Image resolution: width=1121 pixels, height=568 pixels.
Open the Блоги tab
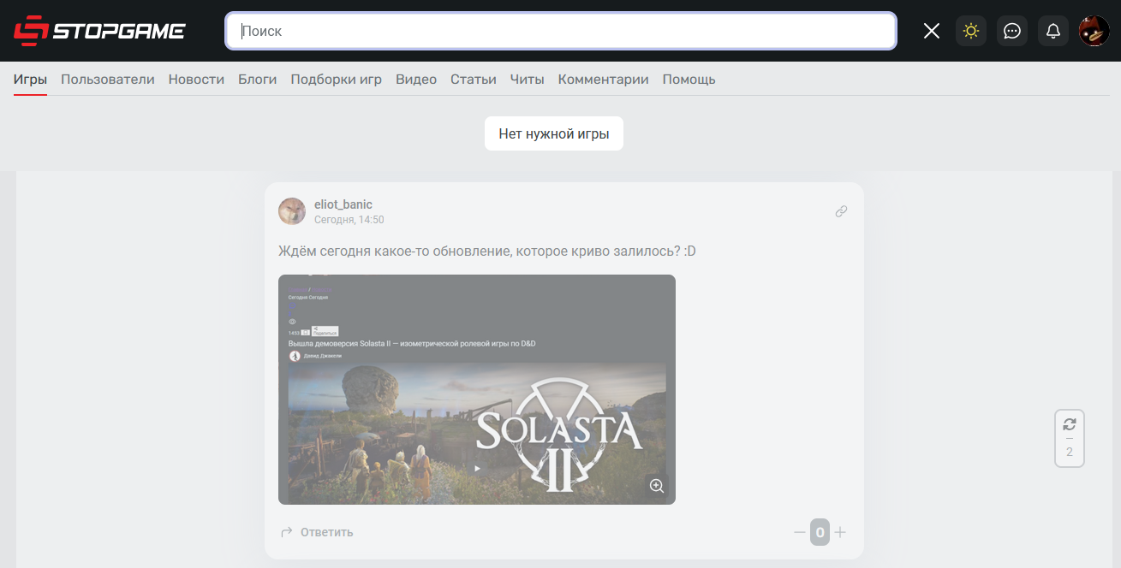click(258, 80)
